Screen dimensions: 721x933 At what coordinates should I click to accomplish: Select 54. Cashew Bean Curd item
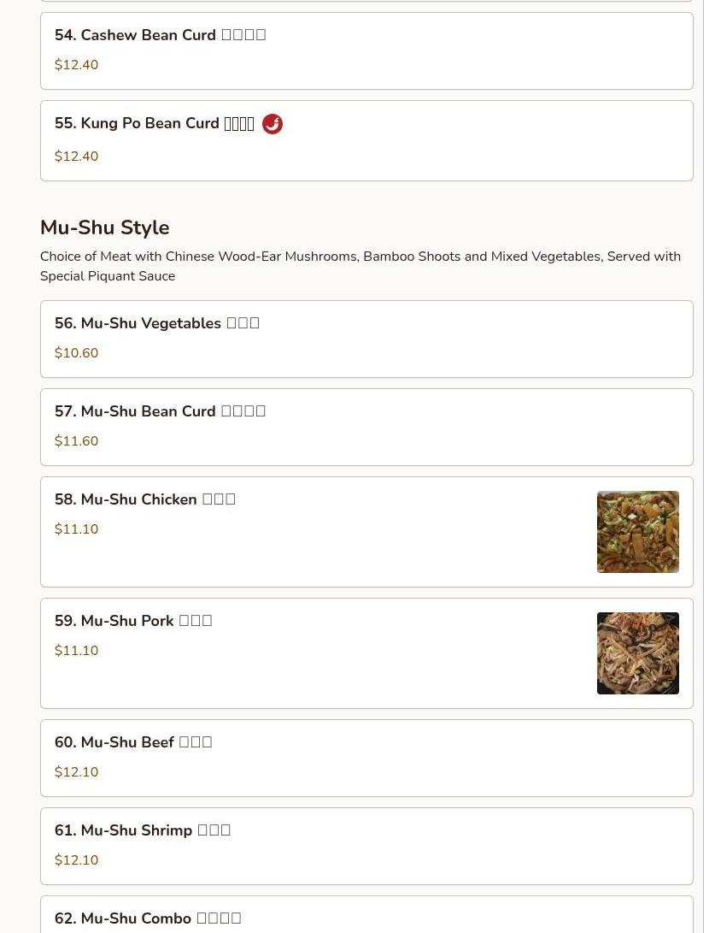coord(366,51)
